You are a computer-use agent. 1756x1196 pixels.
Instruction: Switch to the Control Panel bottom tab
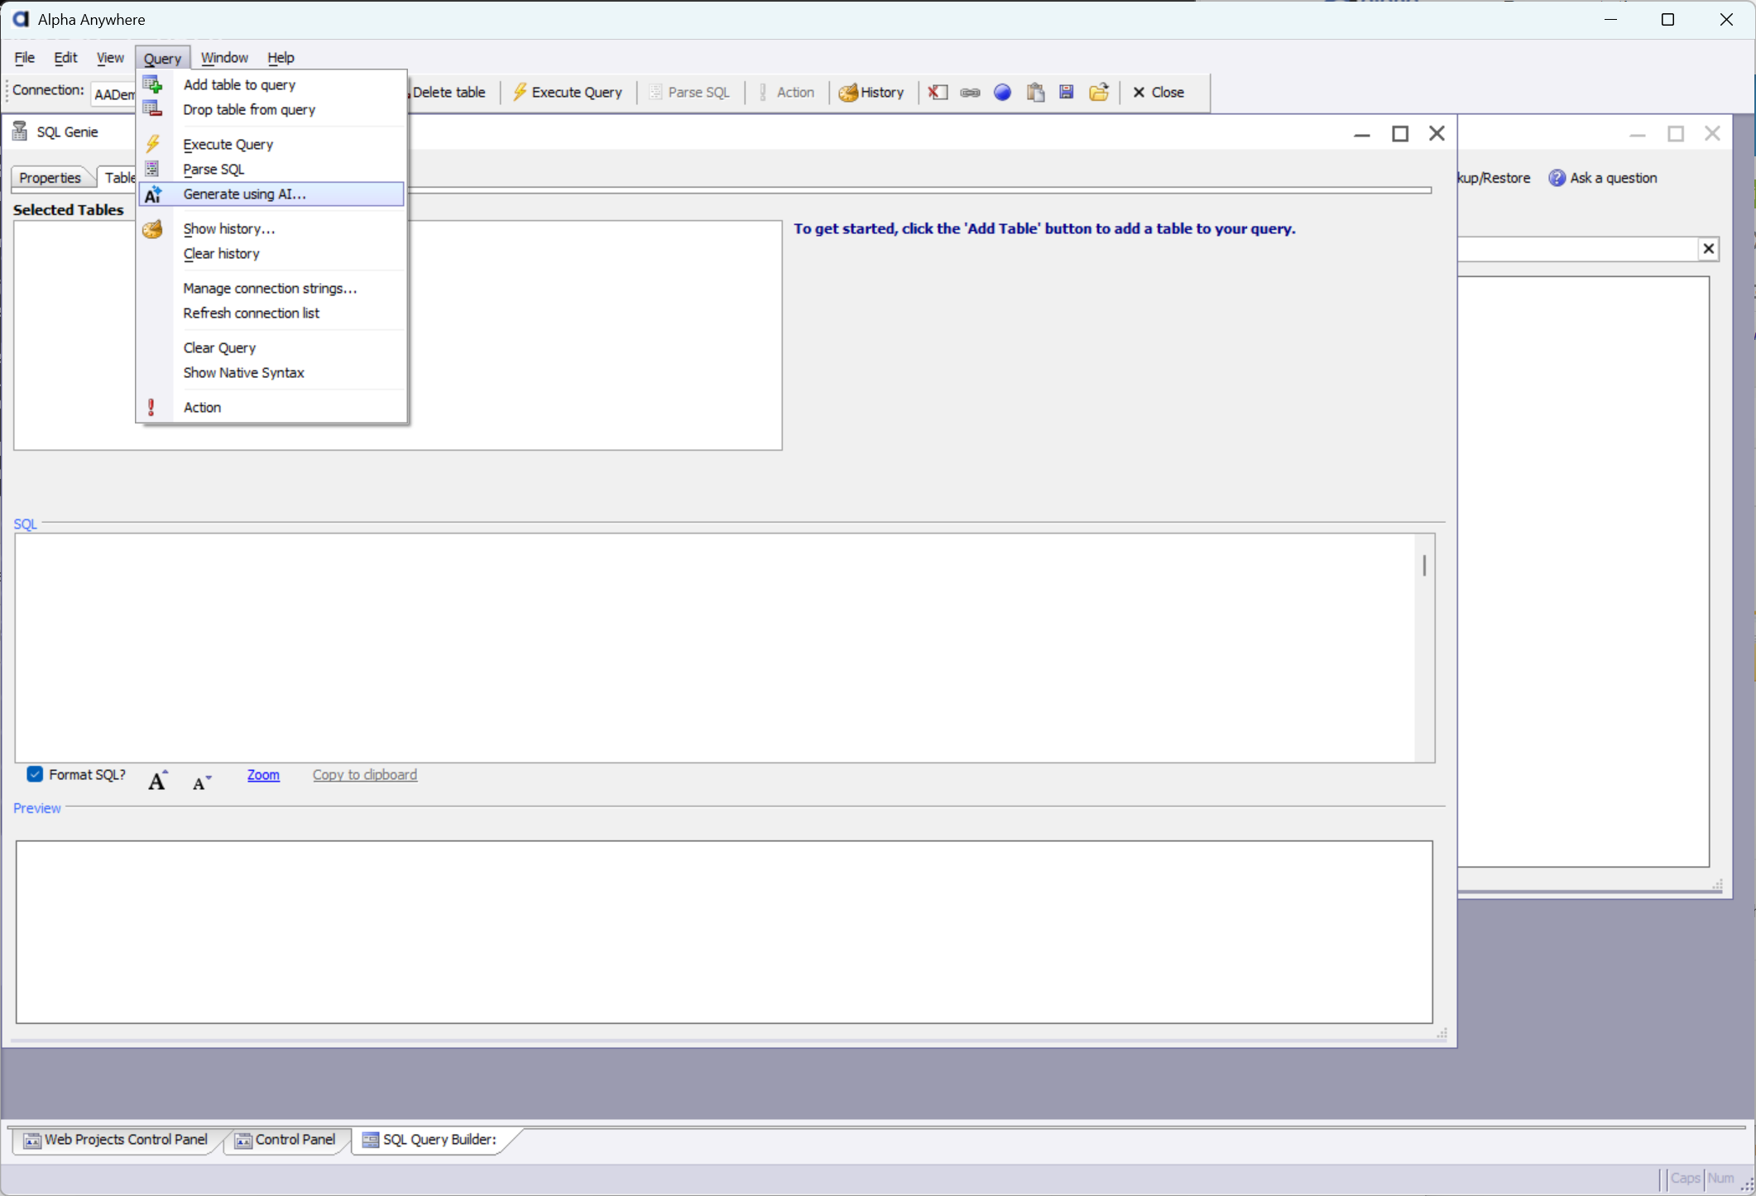click(x=286, y=1140)
